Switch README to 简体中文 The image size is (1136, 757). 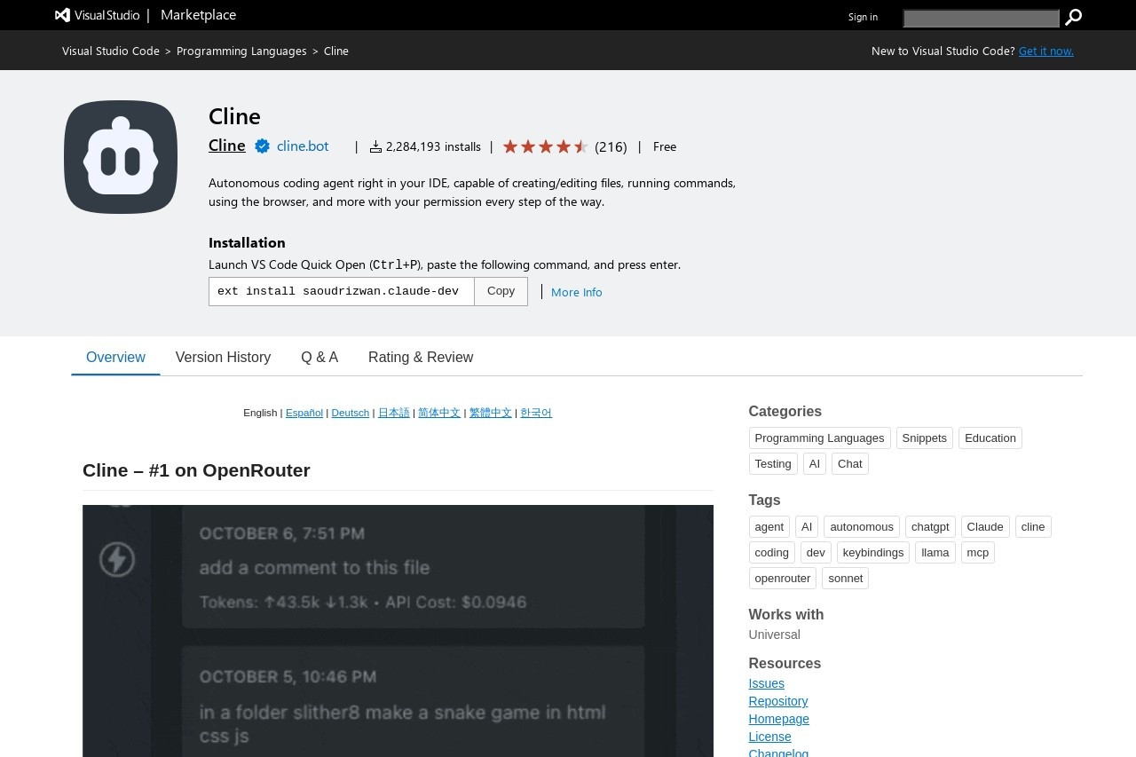coord(439,413)
